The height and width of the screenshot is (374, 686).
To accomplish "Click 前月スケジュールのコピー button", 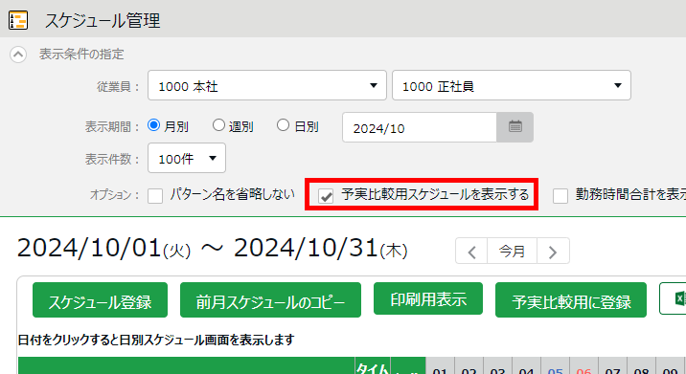I will [270, 299].
